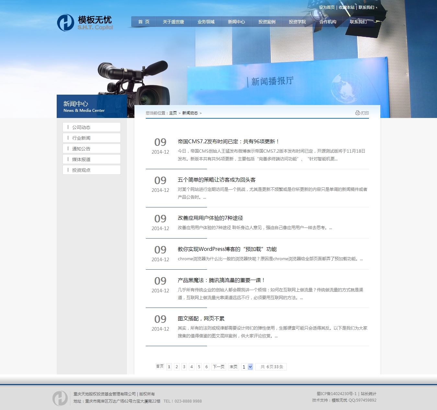Open the 首页 navigation menu item

(144, 22)
